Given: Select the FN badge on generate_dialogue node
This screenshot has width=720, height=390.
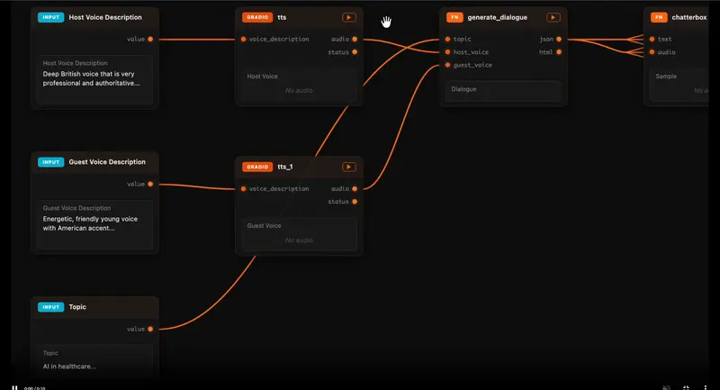Looking at the screenshot, I should click(x=455, y=17).
